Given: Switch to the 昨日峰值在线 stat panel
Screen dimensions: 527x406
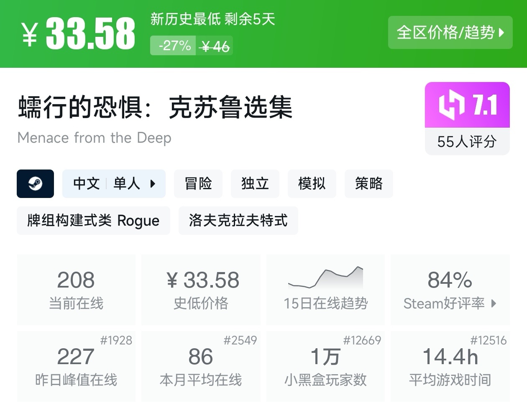Looking at the screenshot, I should pos(76,366).
